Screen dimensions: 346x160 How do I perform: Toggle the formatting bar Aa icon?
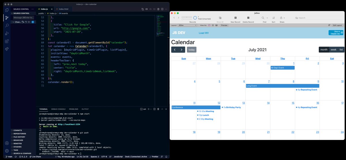329,25
